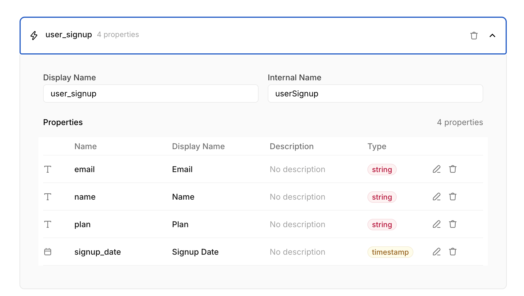524x296 pixels.
Task: Delete the name property row
Action: [452, 197]
